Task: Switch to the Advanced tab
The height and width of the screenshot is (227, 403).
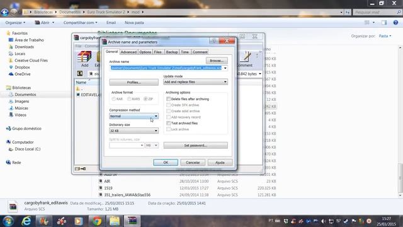Action: point(128,52)
